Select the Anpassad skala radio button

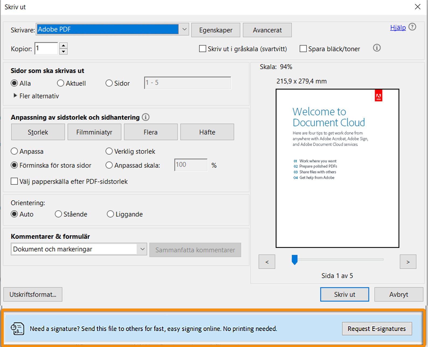click(109, 165)
